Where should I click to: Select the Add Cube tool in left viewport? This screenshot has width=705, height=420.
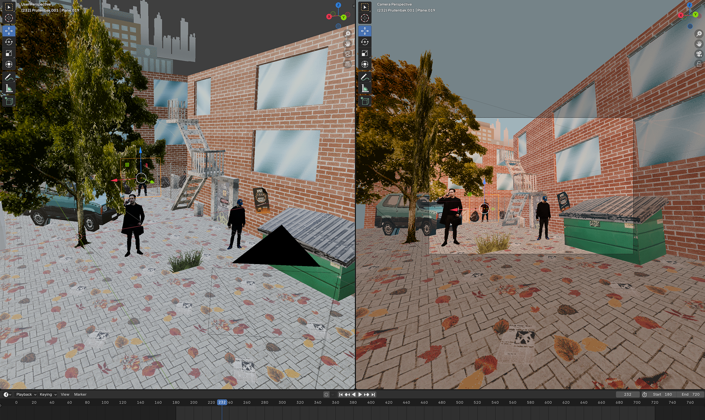(x=9, y=101)
